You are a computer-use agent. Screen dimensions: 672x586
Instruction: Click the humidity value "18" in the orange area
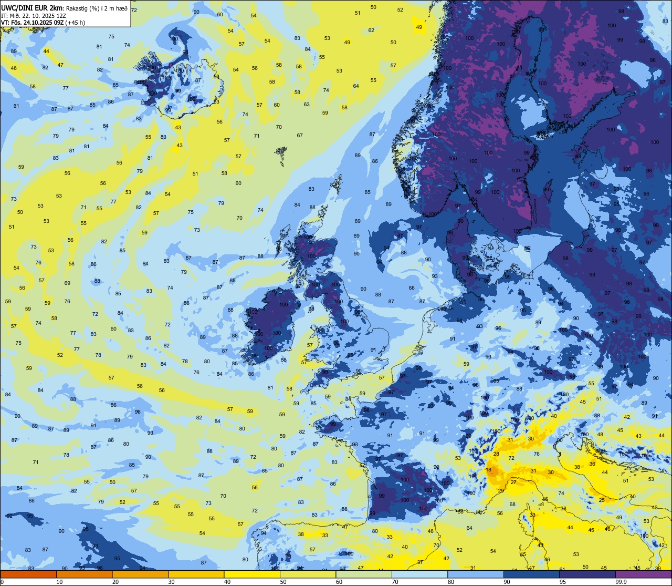point(489,470)
